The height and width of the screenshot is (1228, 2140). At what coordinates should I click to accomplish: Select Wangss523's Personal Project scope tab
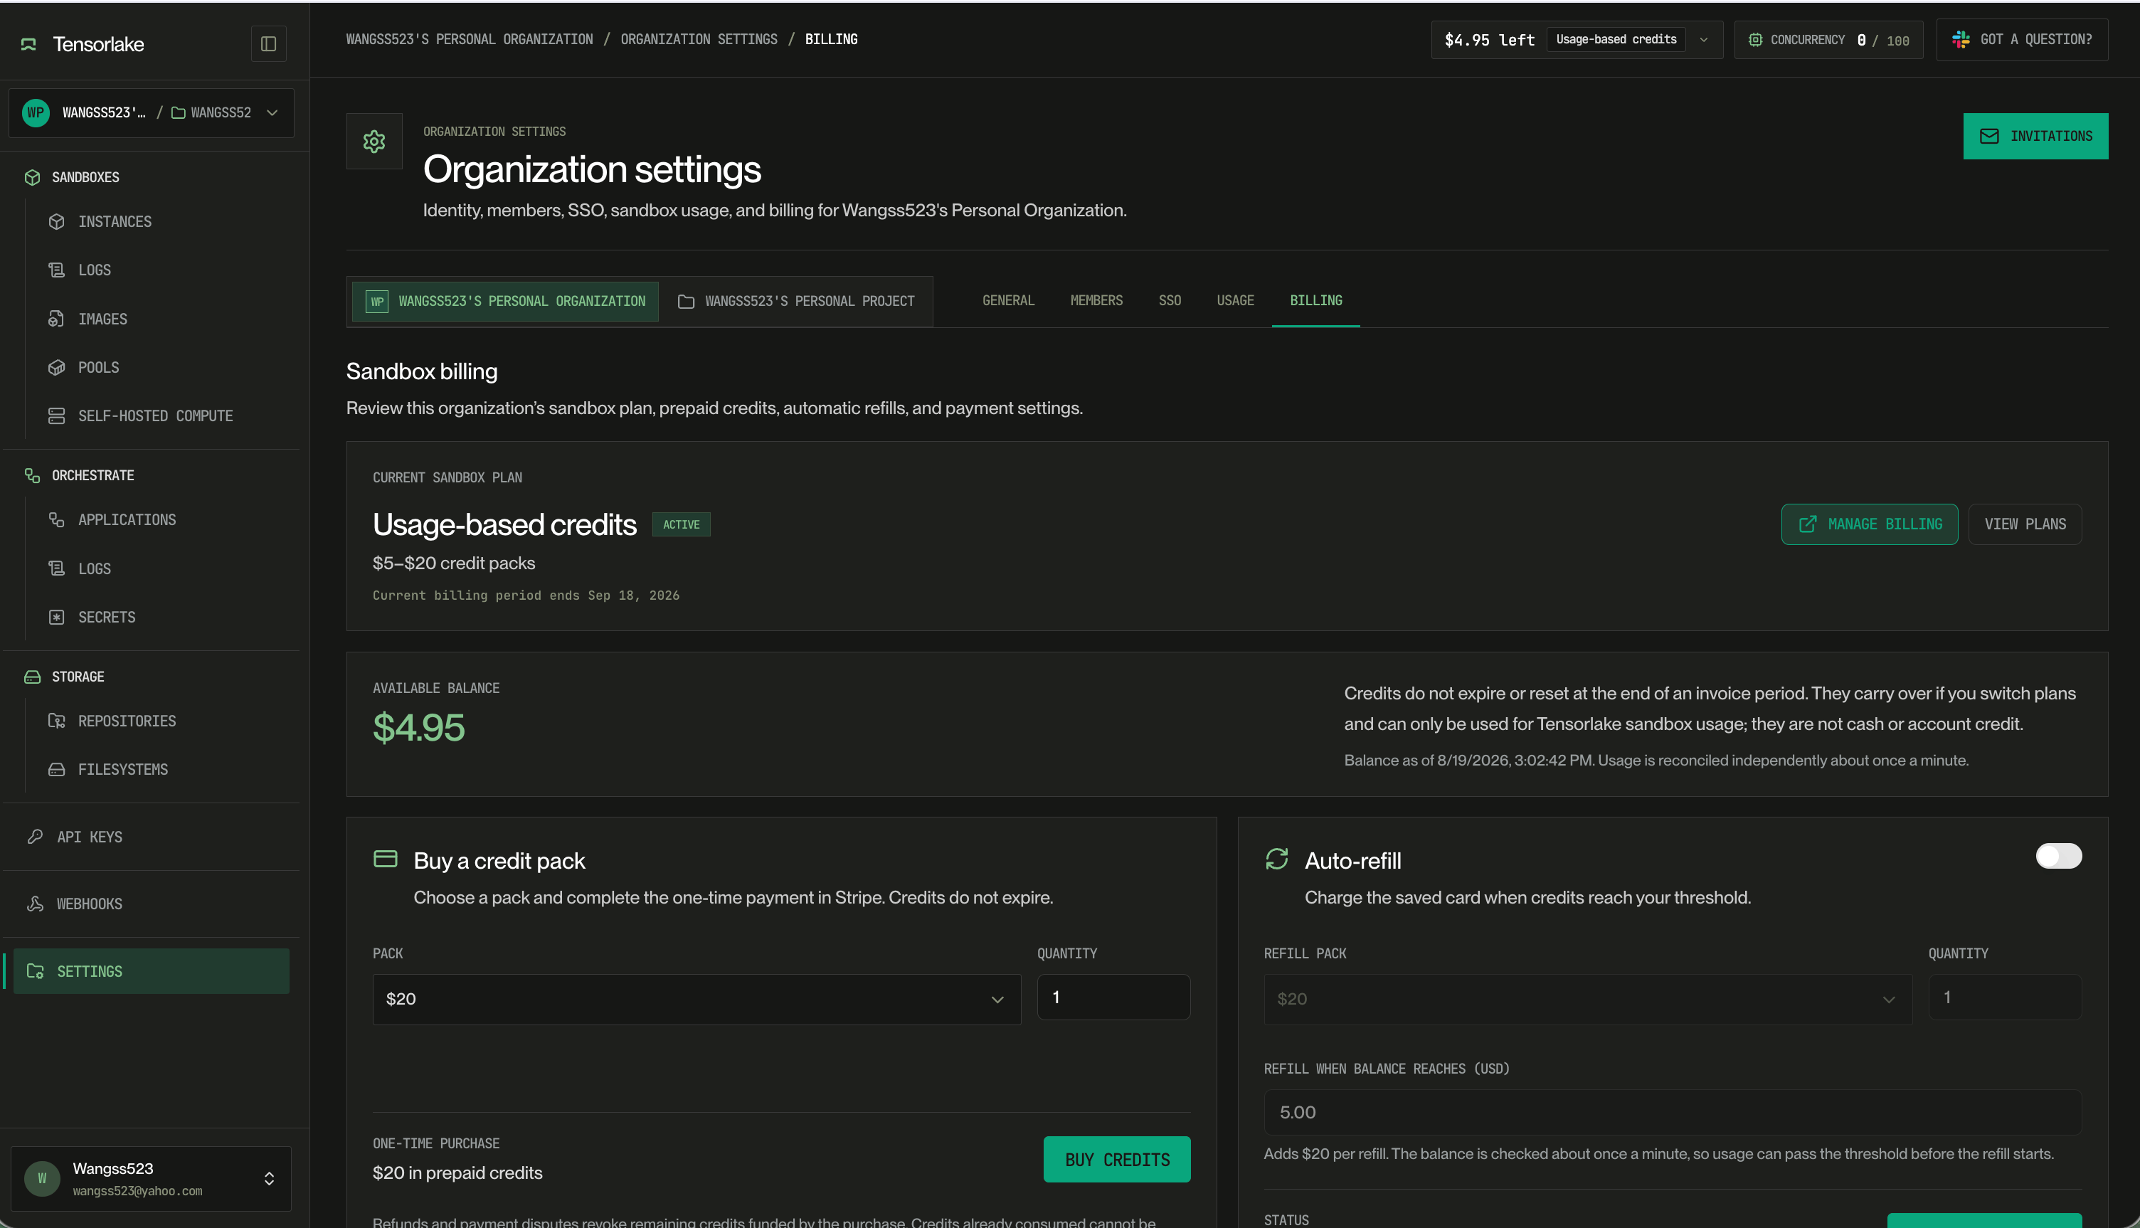[796, 301]
